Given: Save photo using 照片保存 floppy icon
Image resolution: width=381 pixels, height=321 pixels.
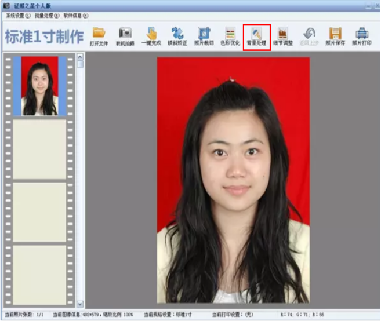Looking at the screenshot, I should 335,37.
